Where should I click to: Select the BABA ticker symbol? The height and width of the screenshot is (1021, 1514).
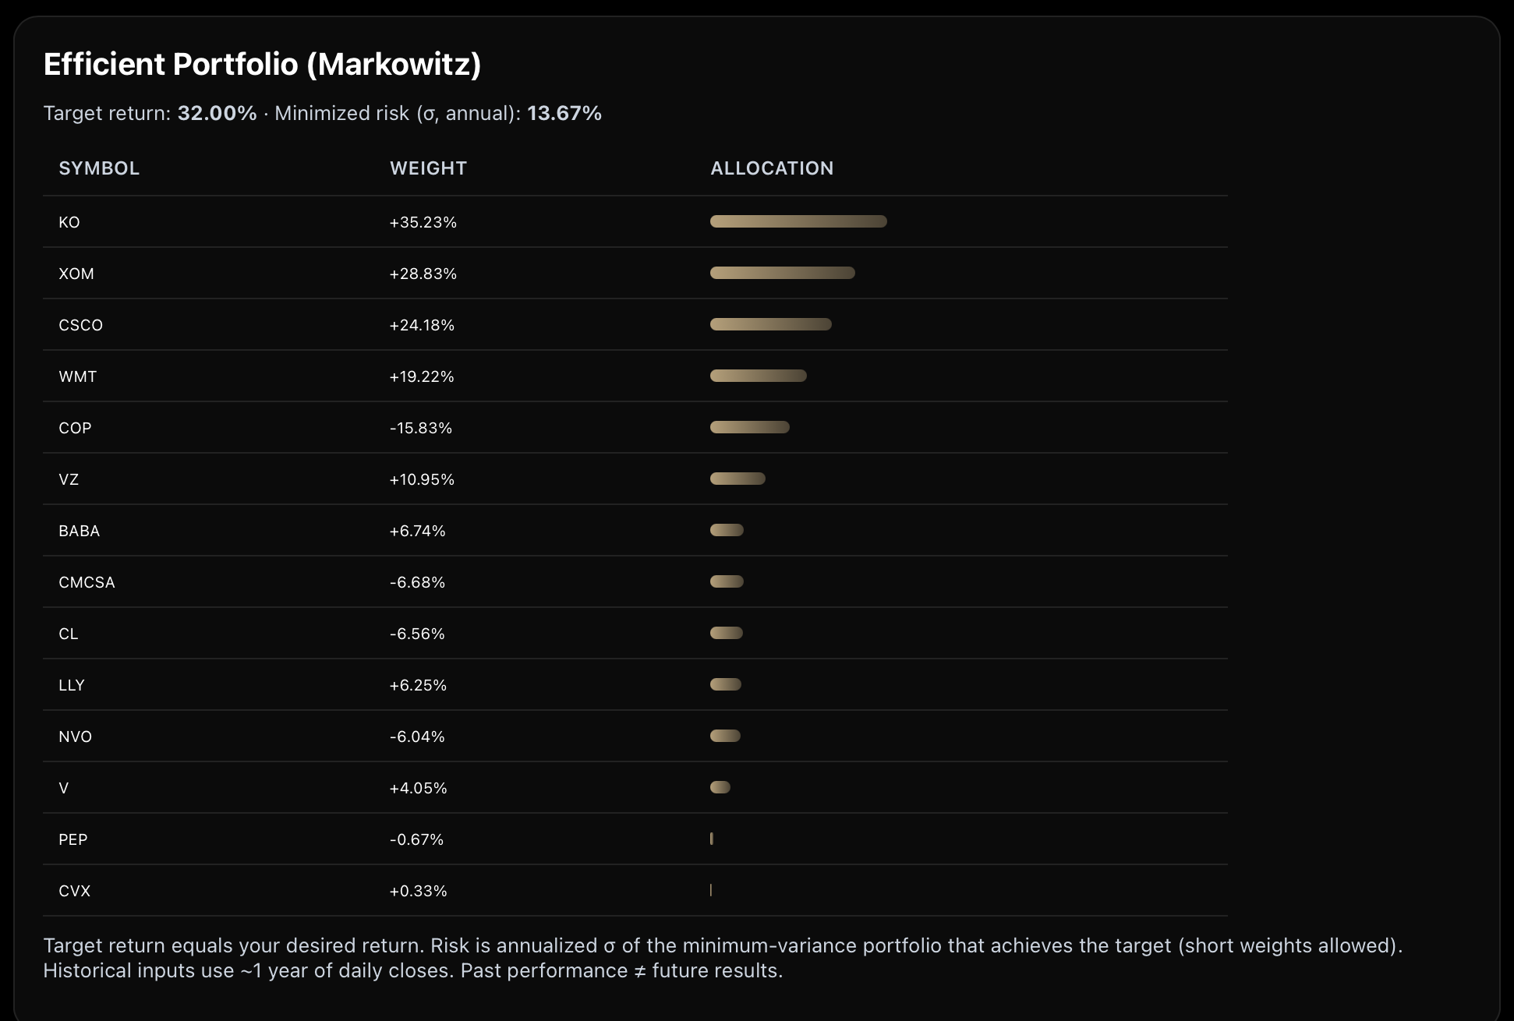click(x=80, y=531)
